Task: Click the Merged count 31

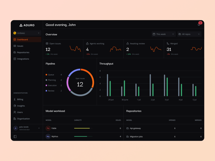Action: 169,50
